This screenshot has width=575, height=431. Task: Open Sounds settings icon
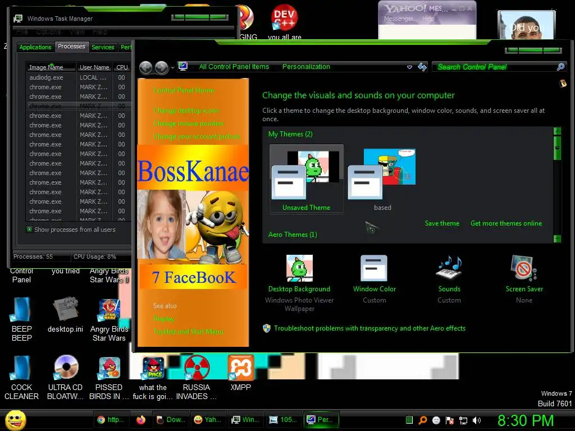click(x=449, y=268)
